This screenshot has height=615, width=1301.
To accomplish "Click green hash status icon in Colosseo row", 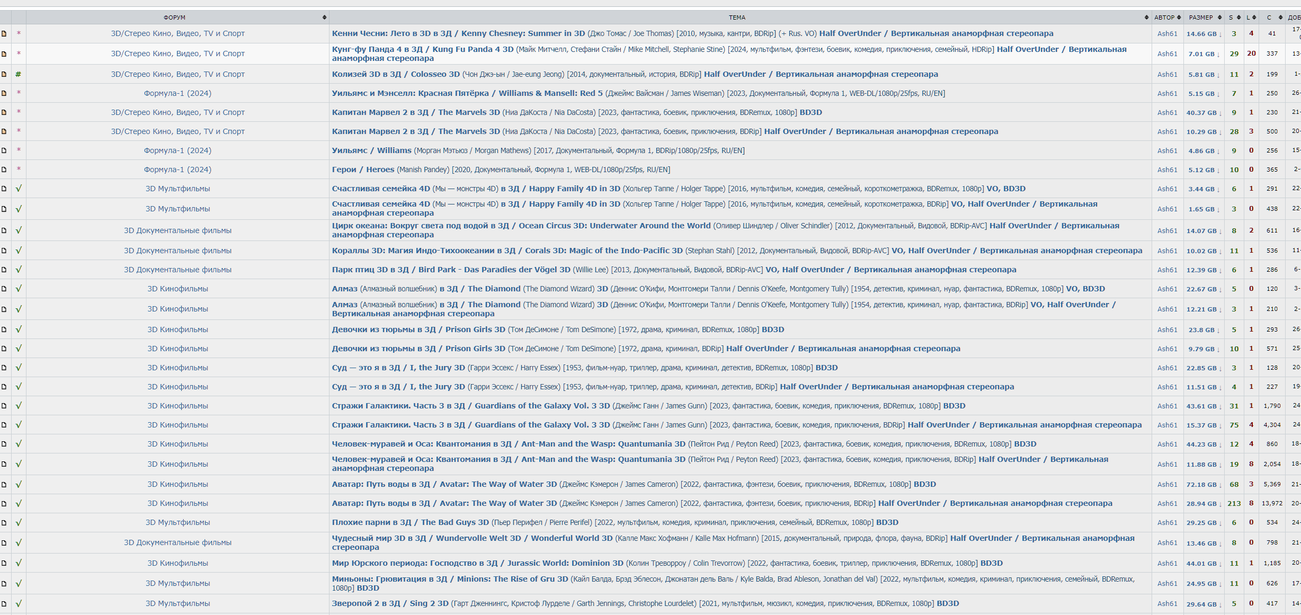I will tap(19, 74).
